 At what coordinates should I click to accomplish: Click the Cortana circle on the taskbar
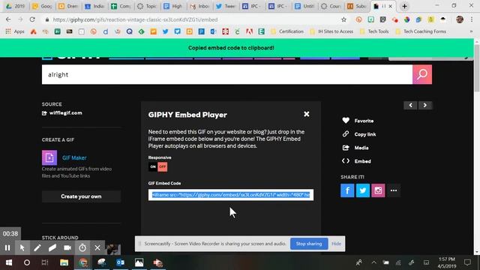click(27, 262)
